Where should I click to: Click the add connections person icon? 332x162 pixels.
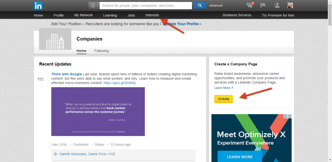coord(277,5)
